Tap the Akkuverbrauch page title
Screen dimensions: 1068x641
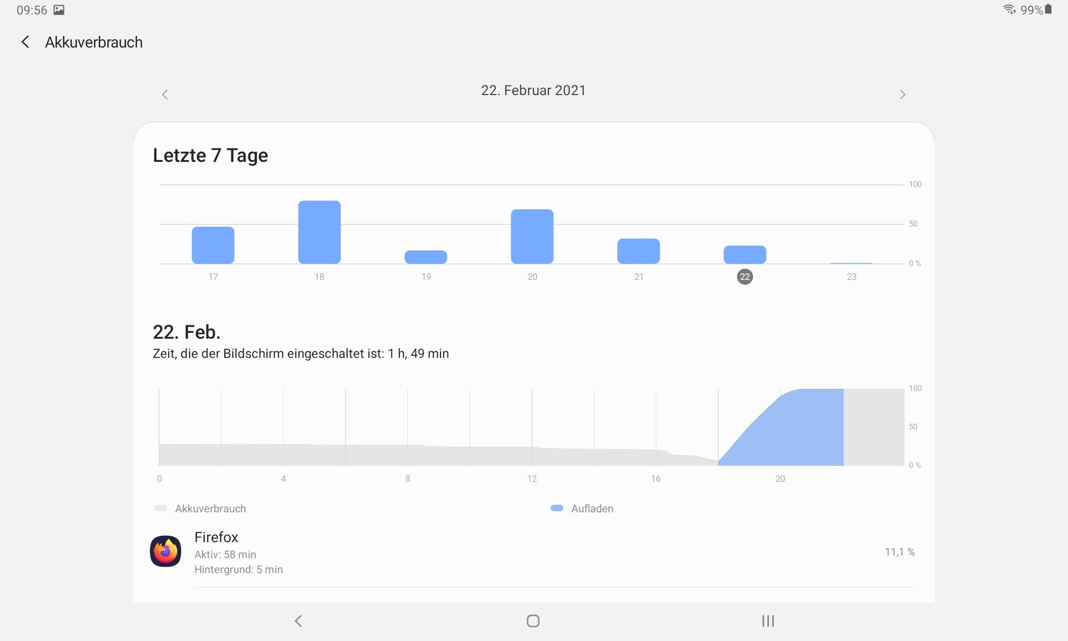point(93,42)
